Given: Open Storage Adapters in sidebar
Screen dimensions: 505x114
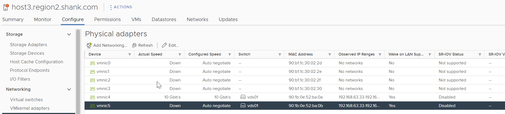Looking at the screenshot, I should tap(29, 45).
